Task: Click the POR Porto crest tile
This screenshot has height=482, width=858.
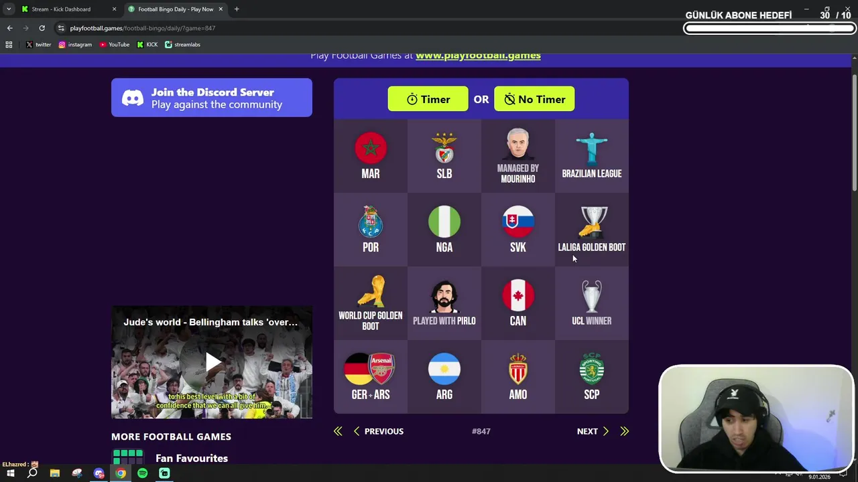Action: tap(371, 230)
